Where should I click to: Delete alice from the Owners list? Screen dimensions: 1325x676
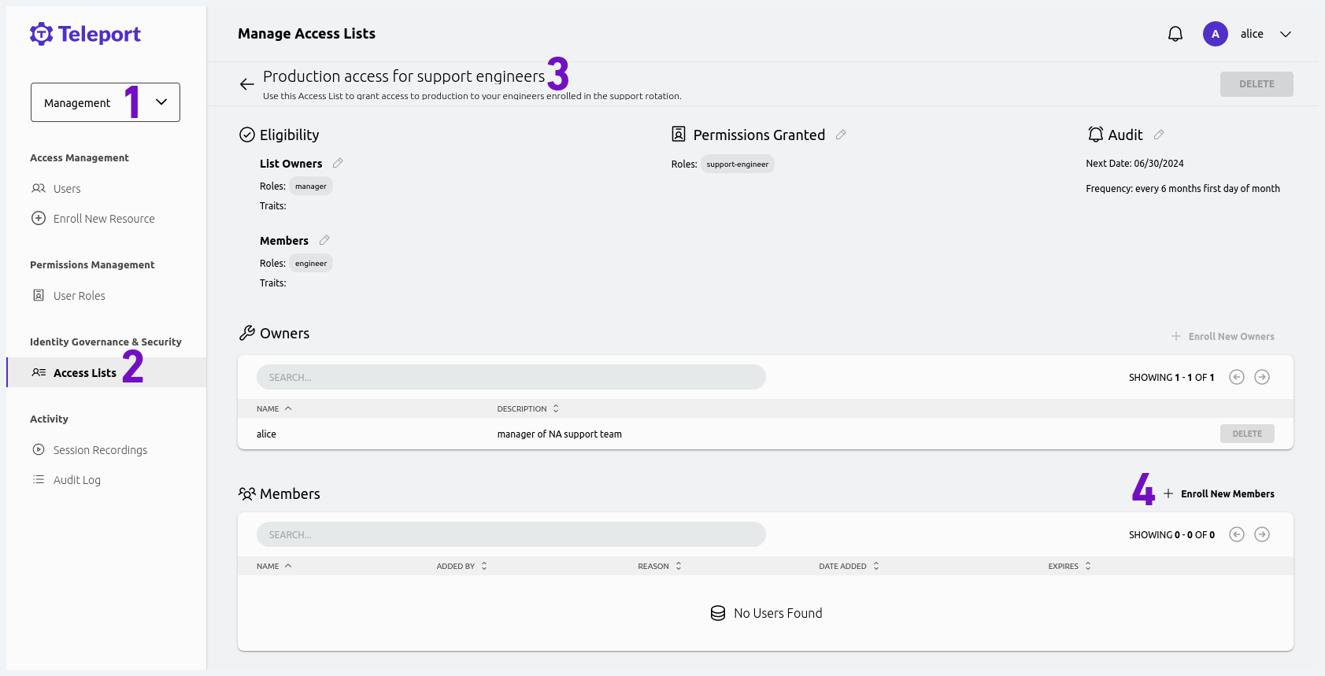click(1247, 434)
